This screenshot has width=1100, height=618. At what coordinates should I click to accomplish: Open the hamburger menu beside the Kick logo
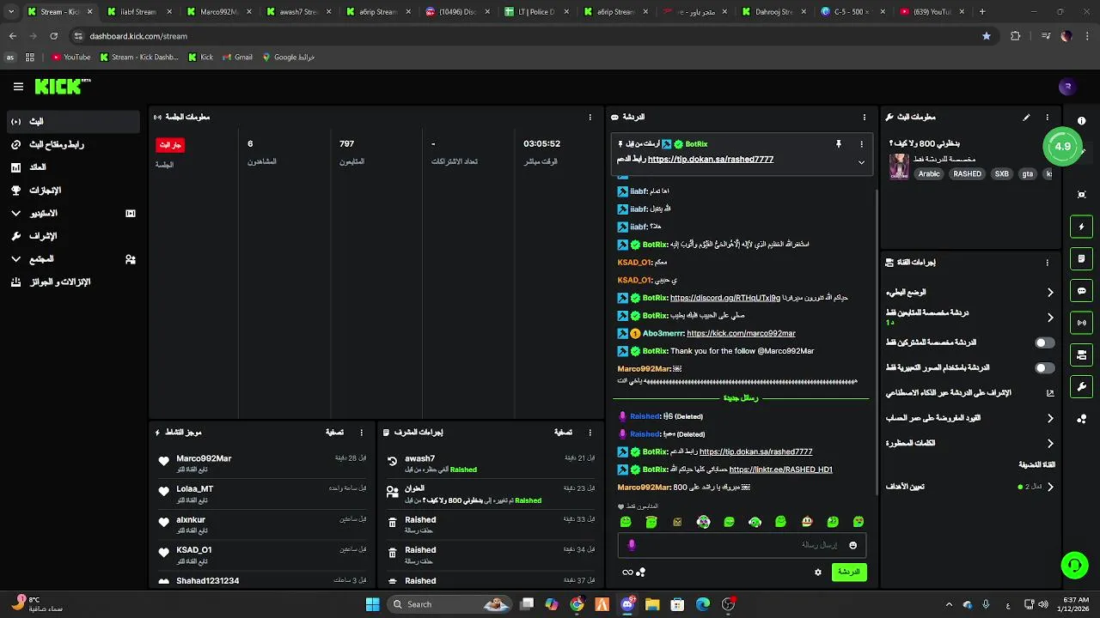point(18,87)
